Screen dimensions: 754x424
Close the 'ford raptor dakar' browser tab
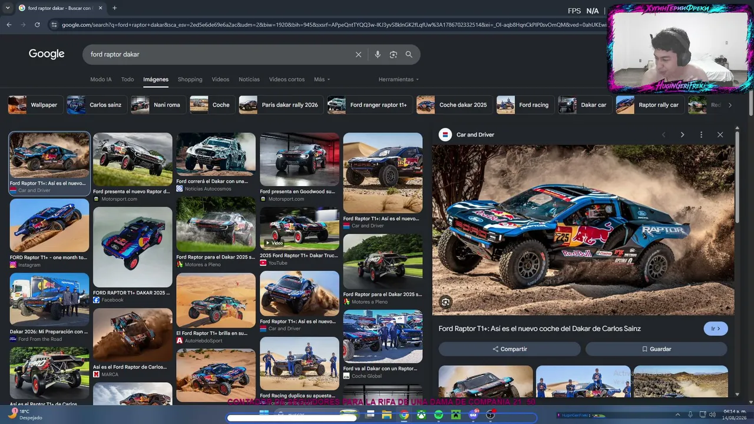100,8
